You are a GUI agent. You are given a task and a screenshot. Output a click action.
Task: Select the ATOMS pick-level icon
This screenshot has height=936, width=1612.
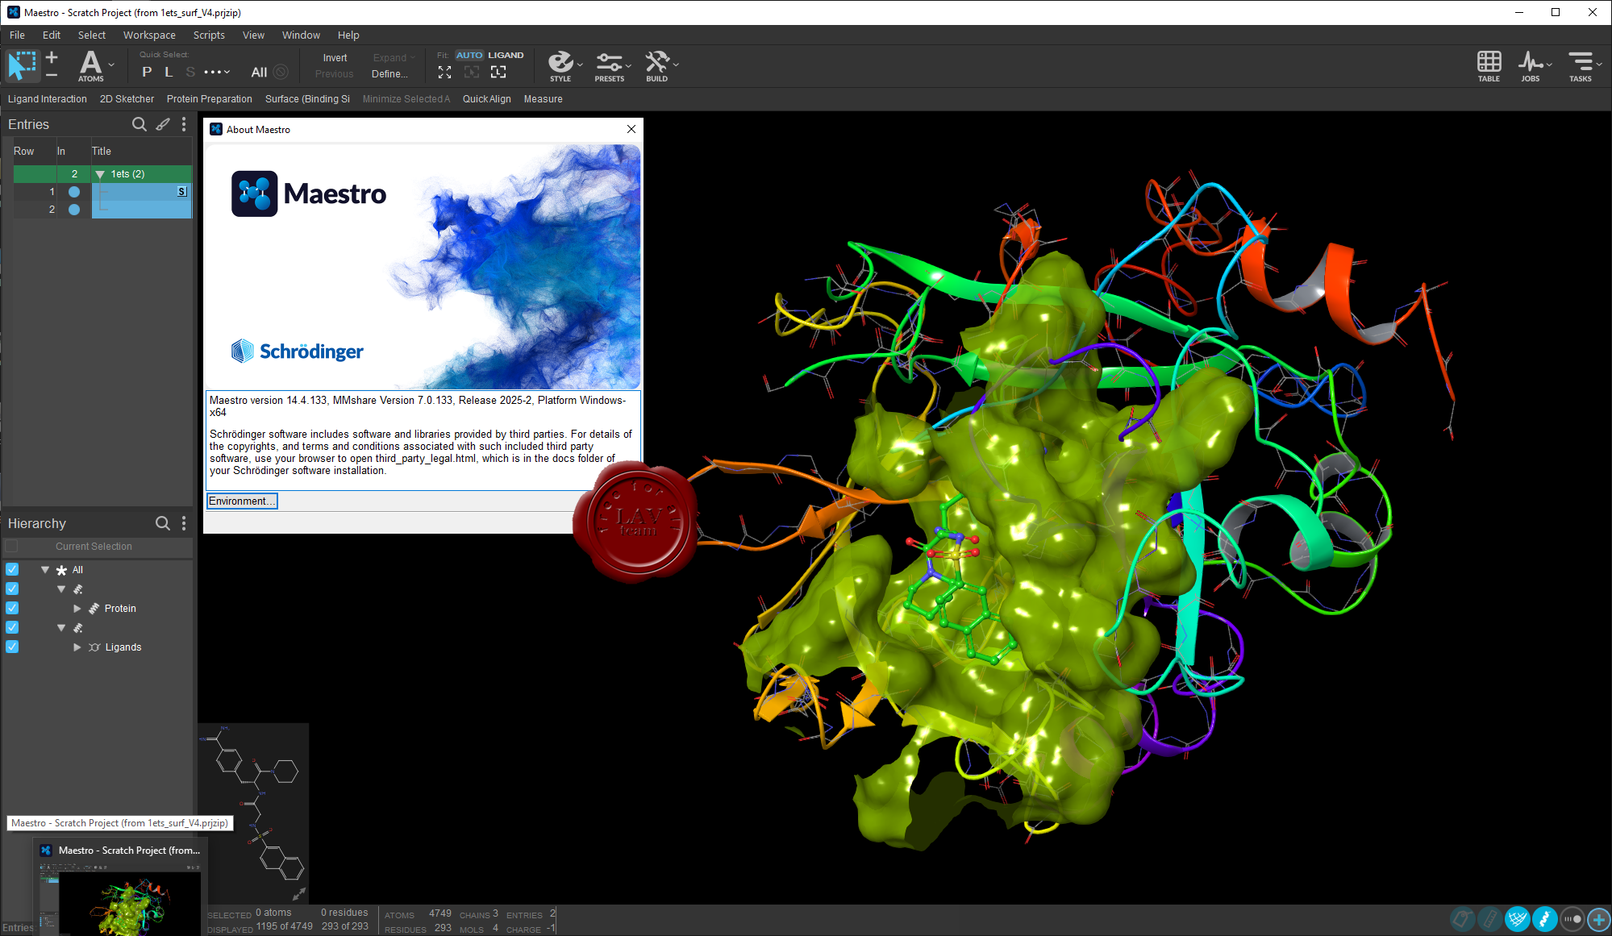(91, 65)
